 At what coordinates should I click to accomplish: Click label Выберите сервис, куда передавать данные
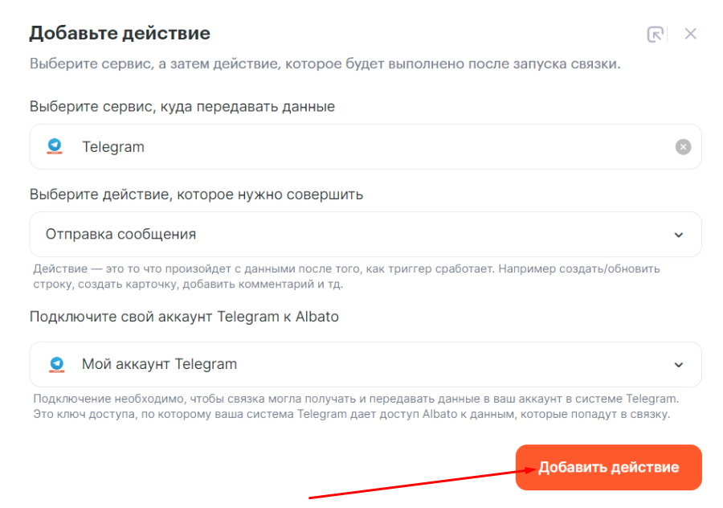(x=182, y=106)
